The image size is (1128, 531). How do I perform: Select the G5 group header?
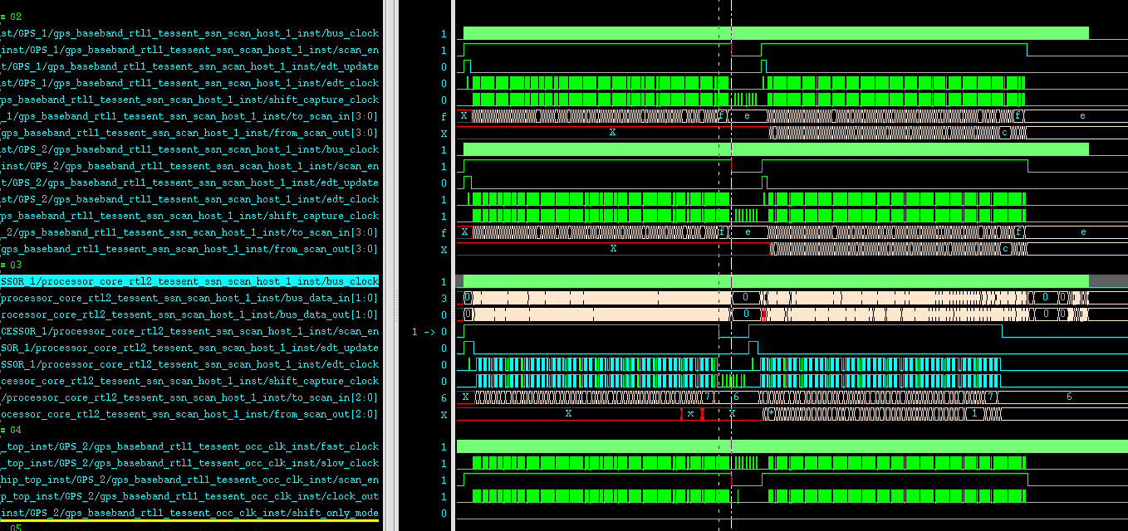click(x=13, y=527)
